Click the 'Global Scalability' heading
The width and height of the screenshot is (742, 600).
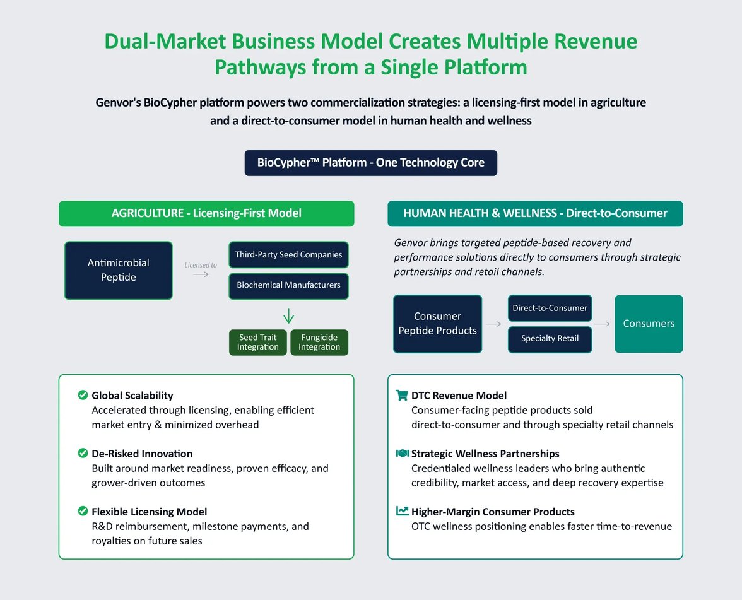132,395
